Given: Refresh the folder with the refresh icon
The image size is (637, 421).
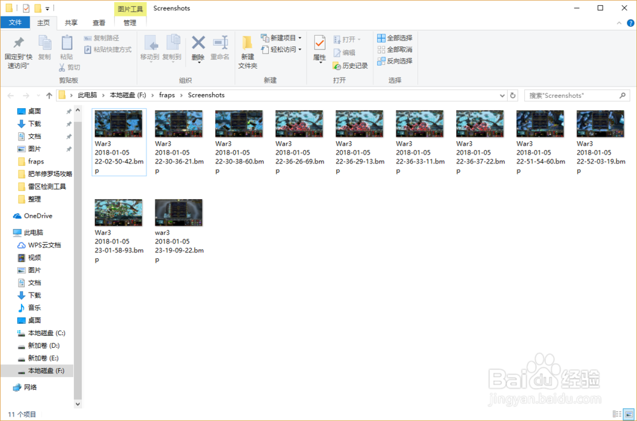Looking at the screenshot, I should 513,95.
